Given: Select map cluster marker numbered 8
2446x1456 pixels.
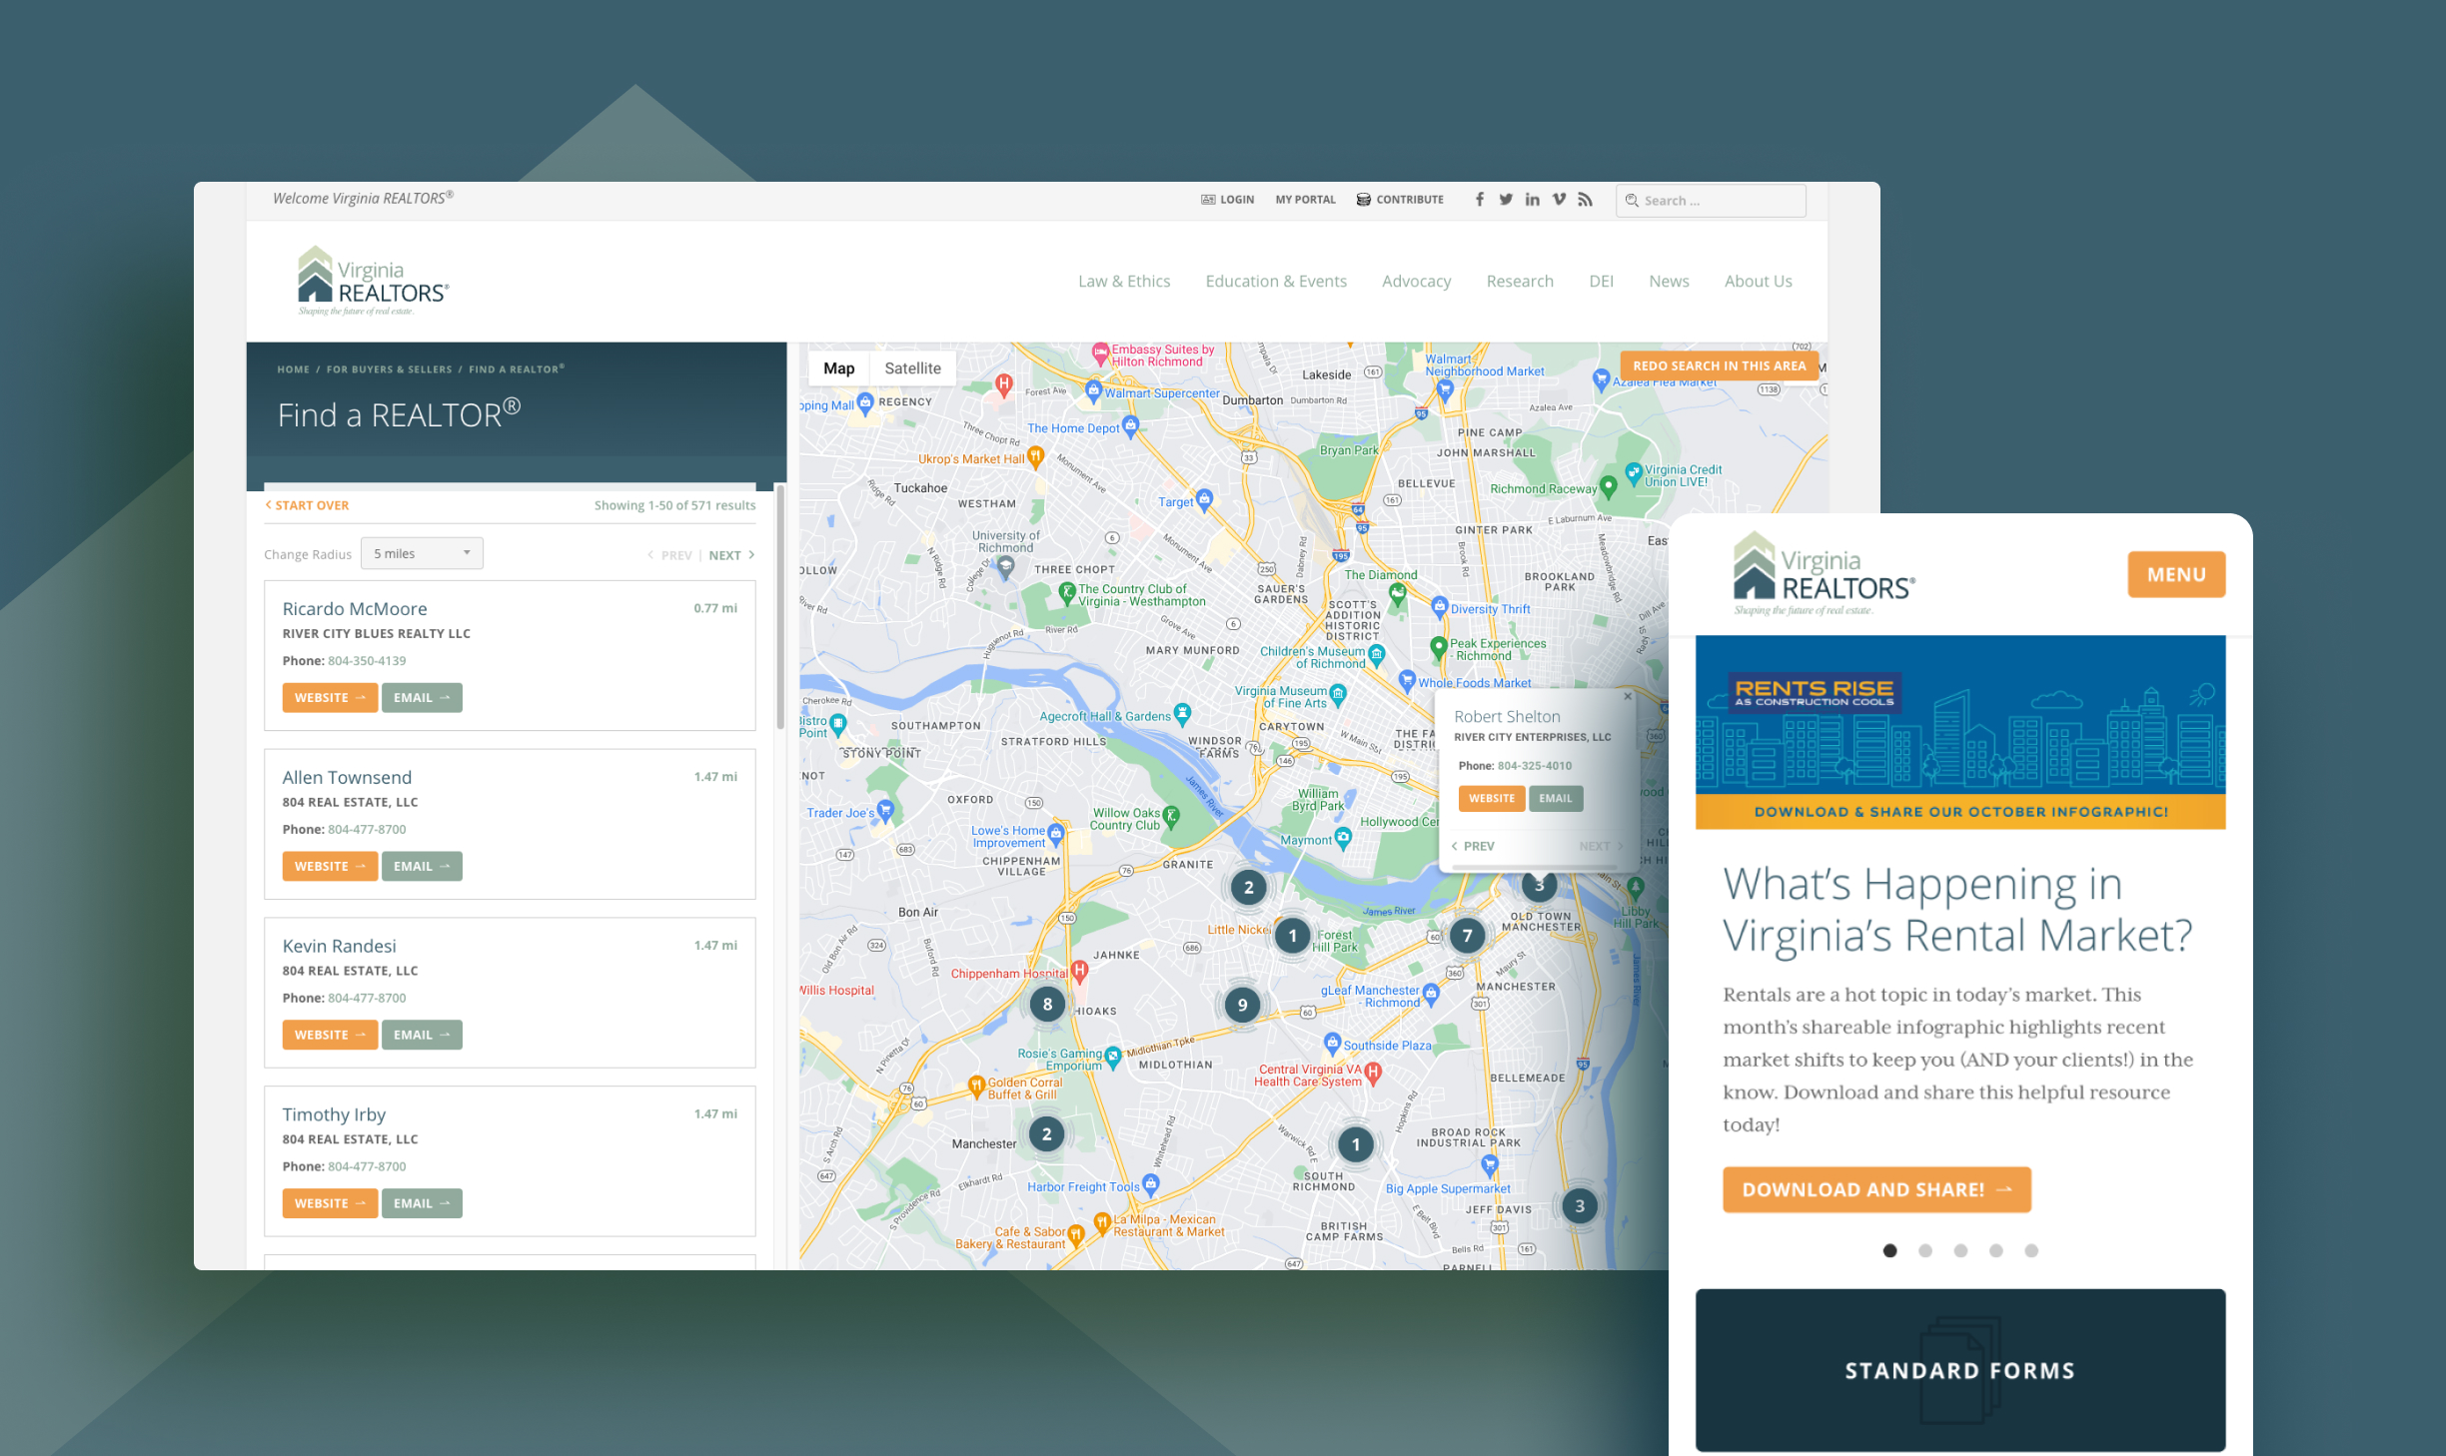Looking at the screenshot, I should pyautogui.click(x=1047, y=1004).
